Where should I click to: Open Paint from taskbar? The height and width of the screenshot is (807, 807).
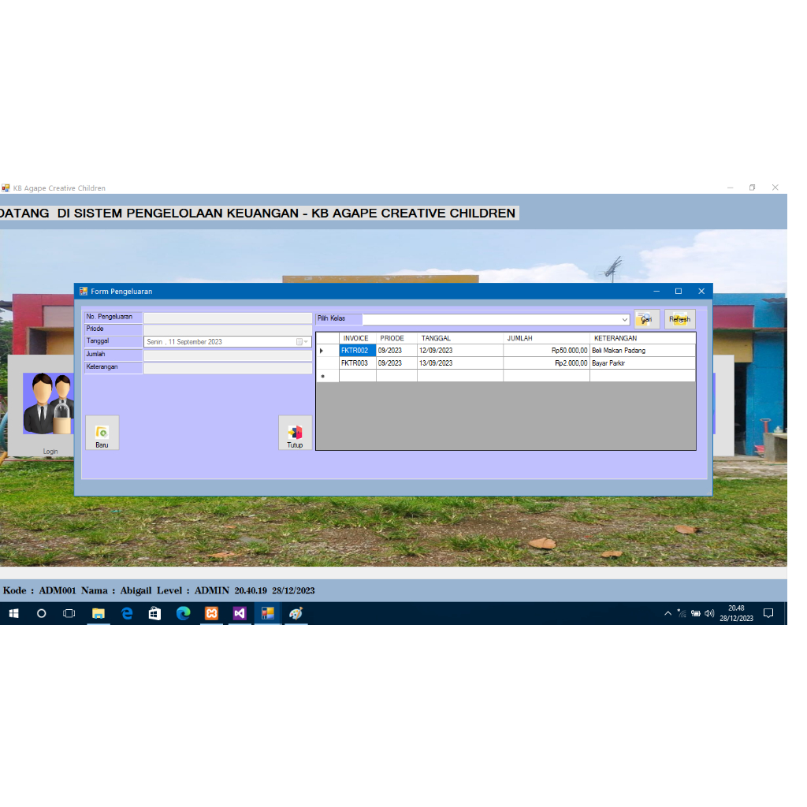[296, 613]
